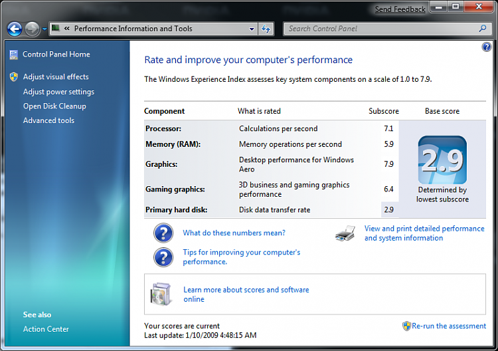View and print detailed performance information

click(x=424, y=233)
